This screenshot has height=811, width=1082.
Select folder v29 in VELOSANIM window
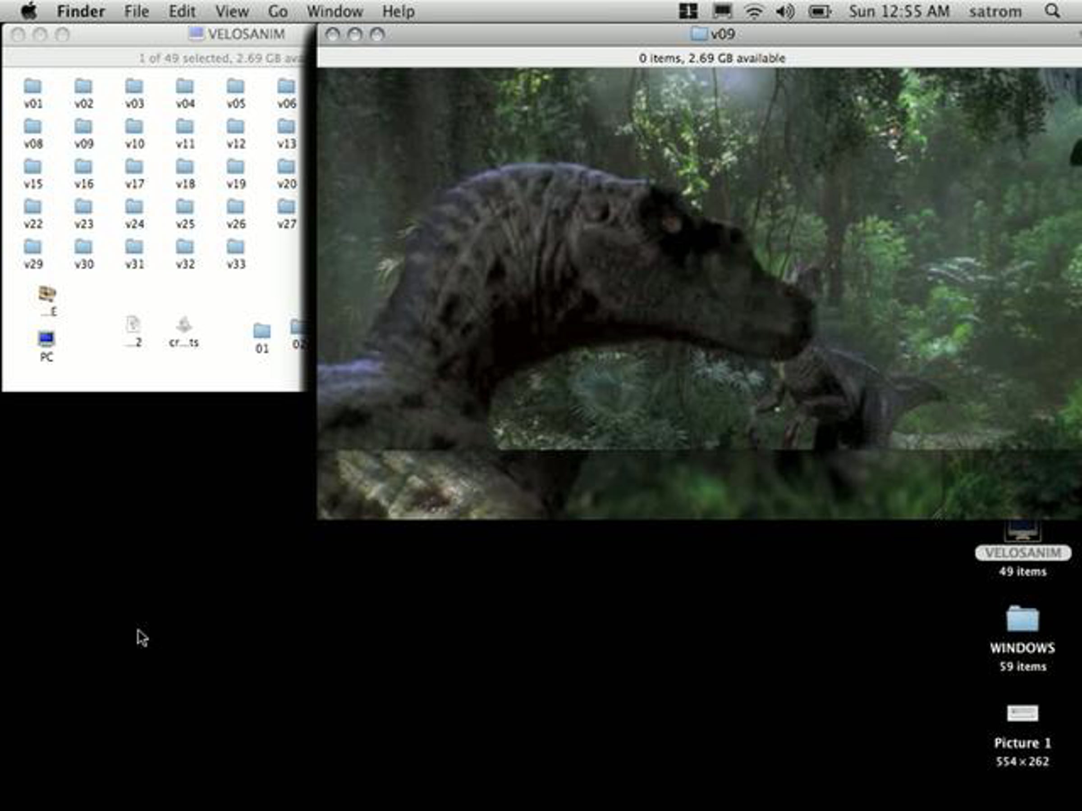tap(33, 253)
